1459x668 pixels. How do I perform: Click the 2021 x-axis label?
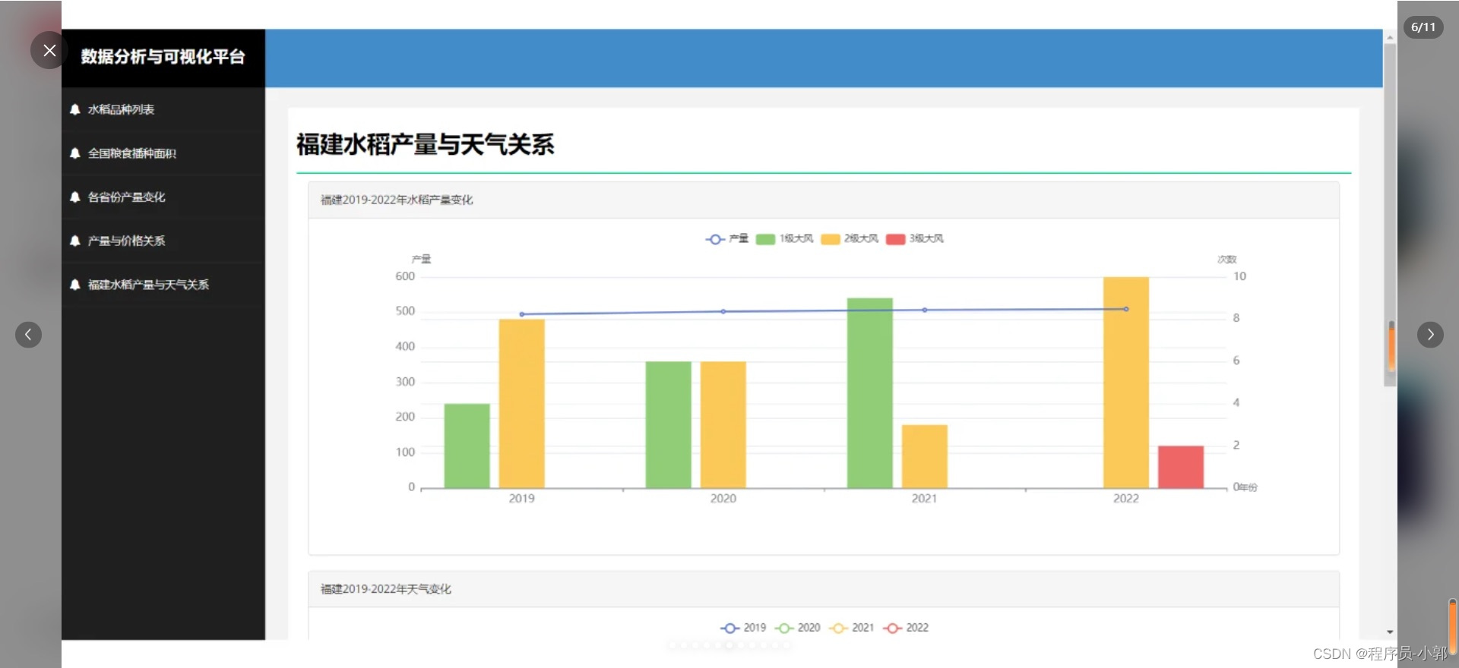pos(925,499)
